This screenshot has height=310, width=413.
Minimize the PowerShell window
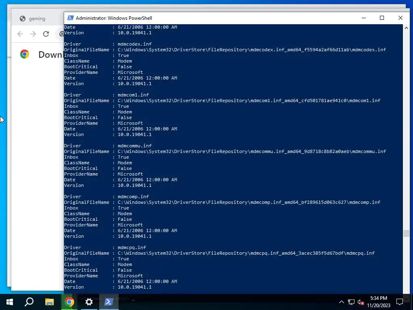point(364,18)
